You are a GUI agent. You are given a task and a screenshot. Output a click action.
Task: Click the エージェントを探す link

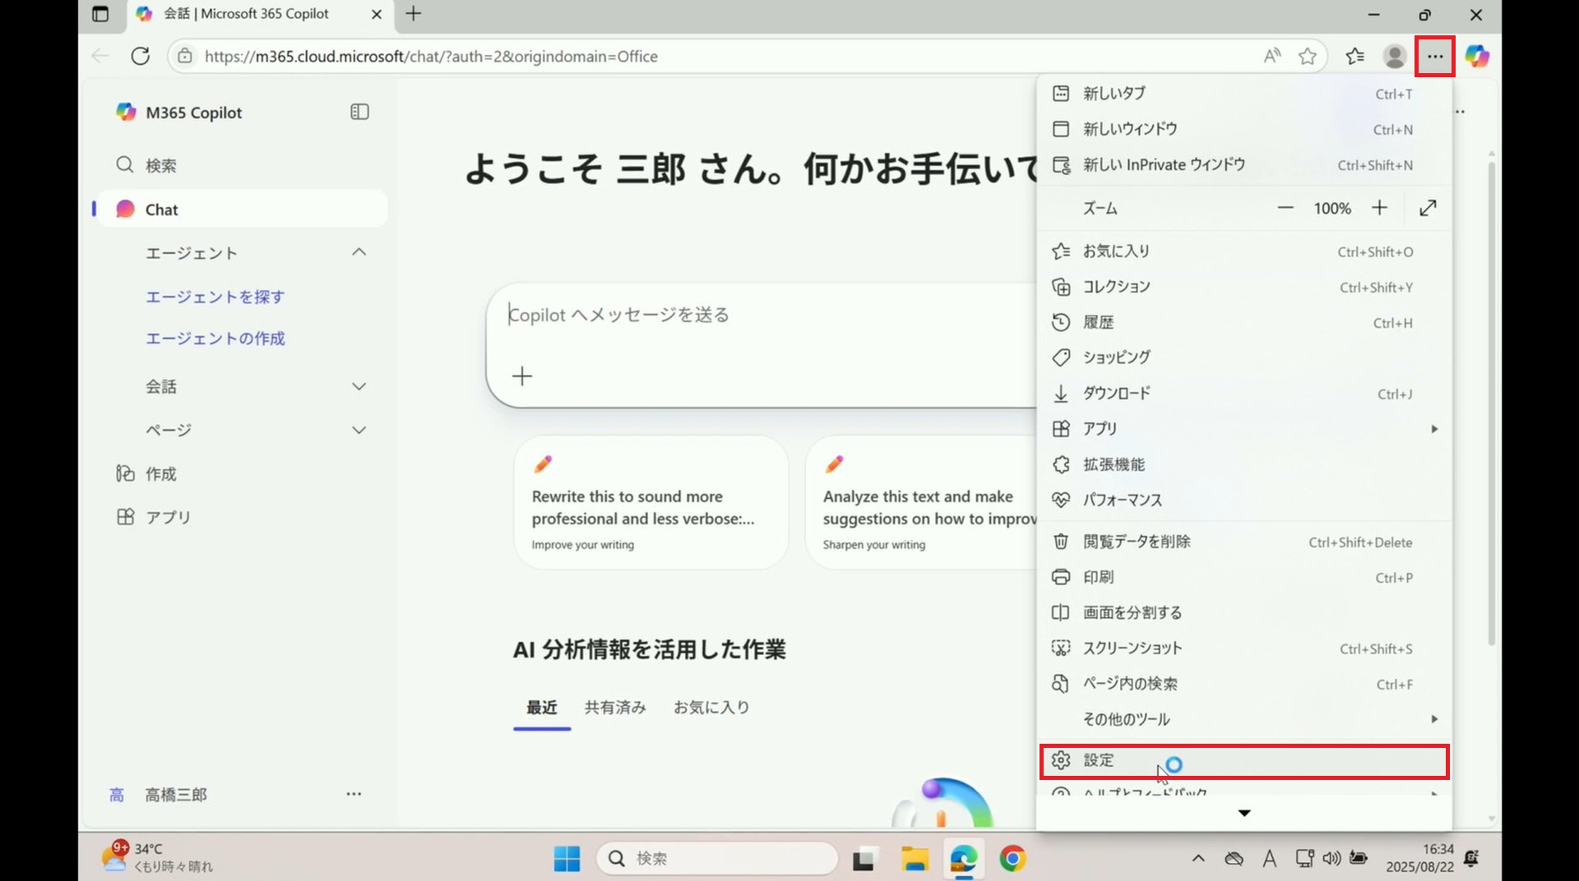[215, 297]
